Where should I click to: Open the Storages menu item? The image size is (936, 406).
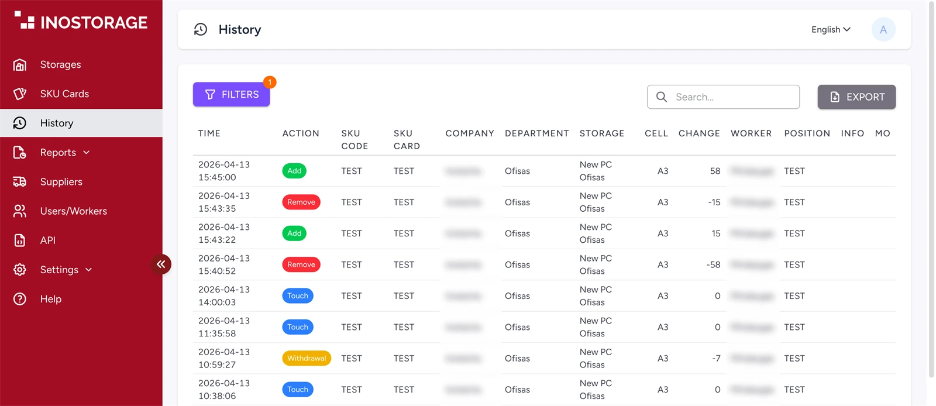[x=81, y=64]
